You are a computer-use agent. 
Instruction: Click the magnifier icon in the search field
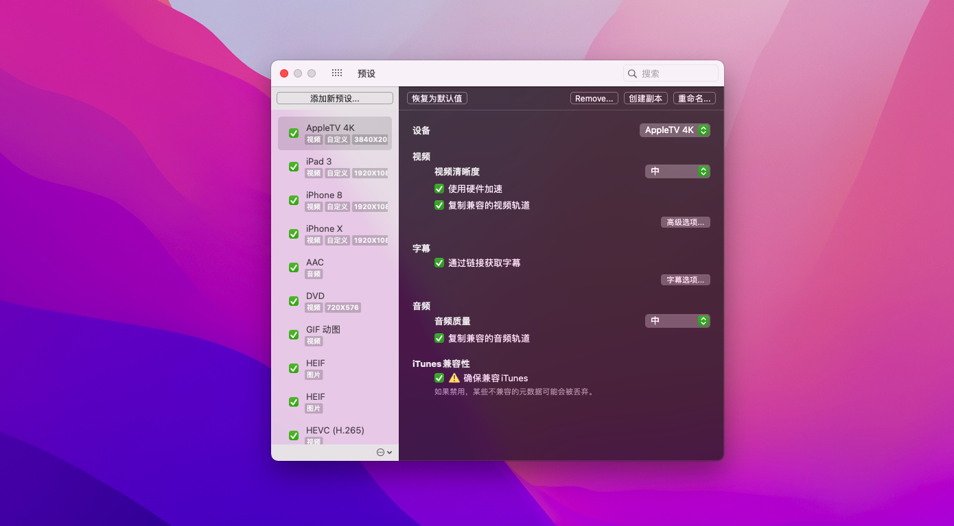click(632, 73)
